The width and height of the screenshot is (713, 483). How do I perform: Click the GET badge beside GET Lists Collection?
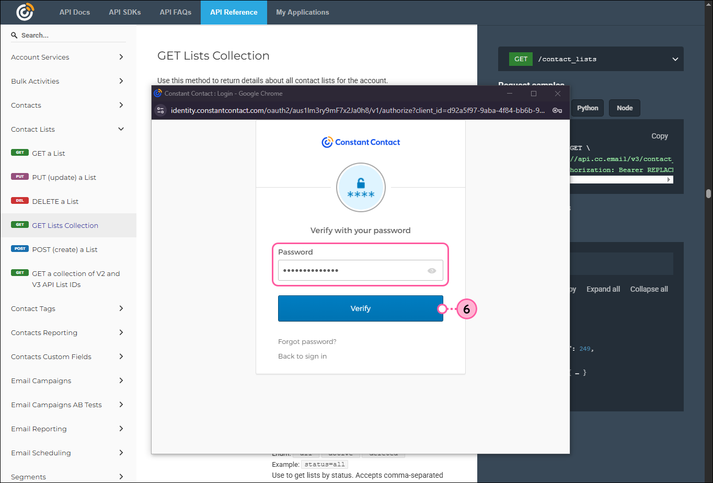tap(20, 225)
